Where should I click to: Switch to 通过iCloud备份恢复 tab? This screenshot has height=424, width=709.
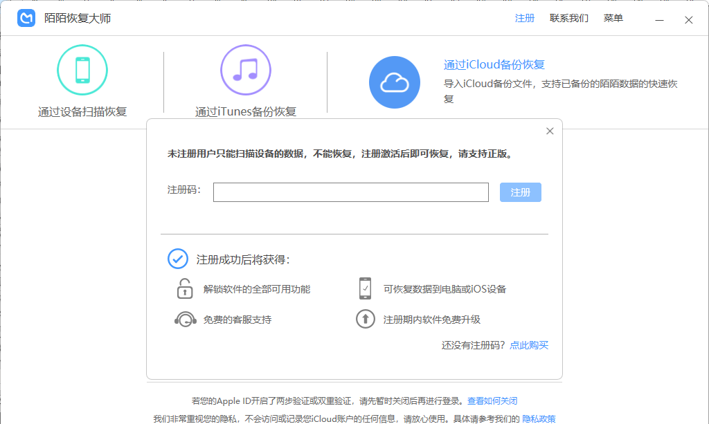point(494,64)
